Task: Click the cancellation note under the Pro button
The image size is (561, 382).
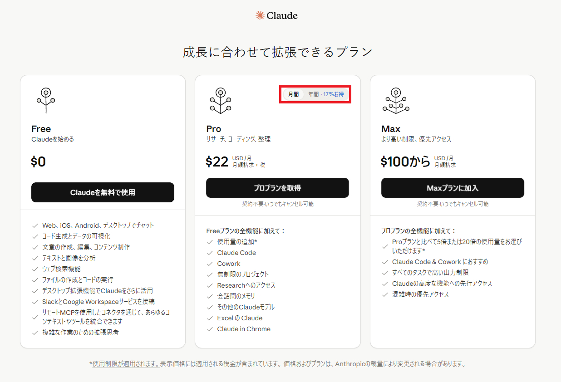Action: pyautogui.click(x=277, y=204)
